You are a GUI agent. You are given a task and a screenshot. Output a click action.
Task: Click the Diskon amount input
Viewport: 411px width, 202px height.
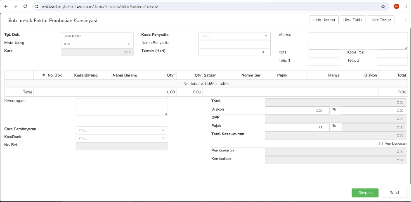(374, 111)
